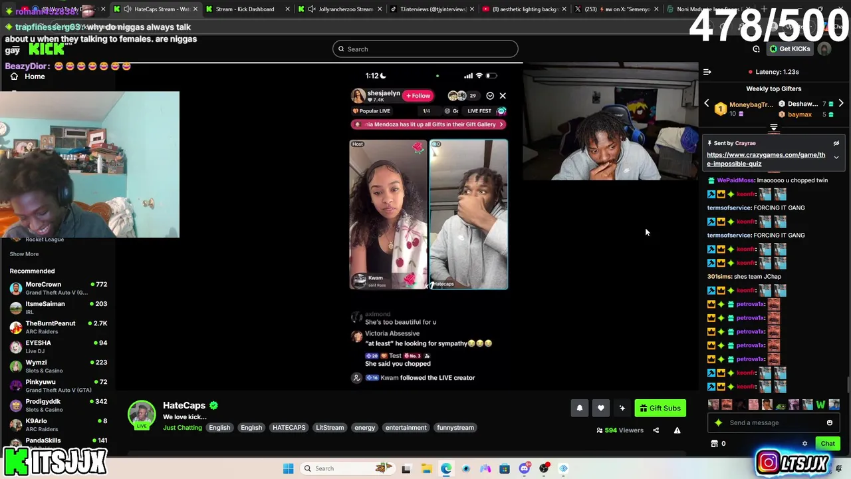This screenshot has height=479, width=851.
Task: Share the stream via share icon
Action: point(656,430)
